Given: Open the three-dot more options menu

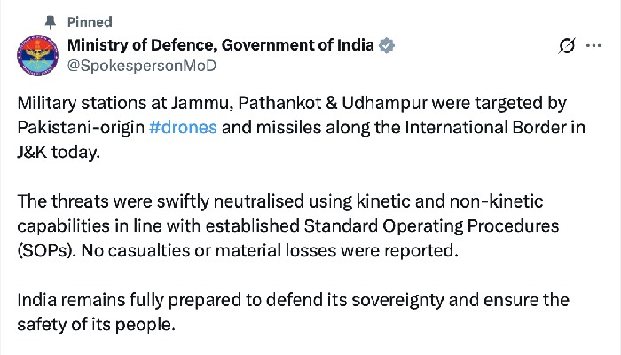Looking at the screenshot, I should pos(593,46).
